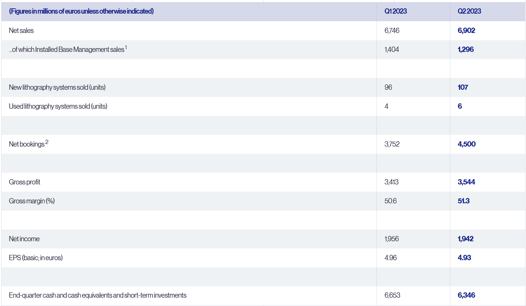The height and width of the screenshot is (306, 526).
Task: Click the Q1 Net sales value 6,746
Action: tap(392, 31)
